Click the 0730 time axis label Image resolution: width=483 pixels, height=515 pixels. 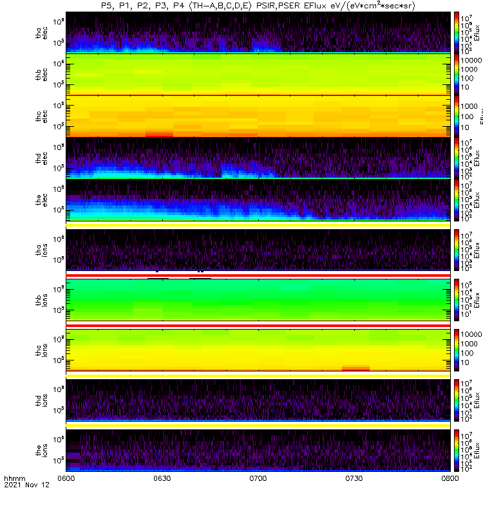point(354,478)
